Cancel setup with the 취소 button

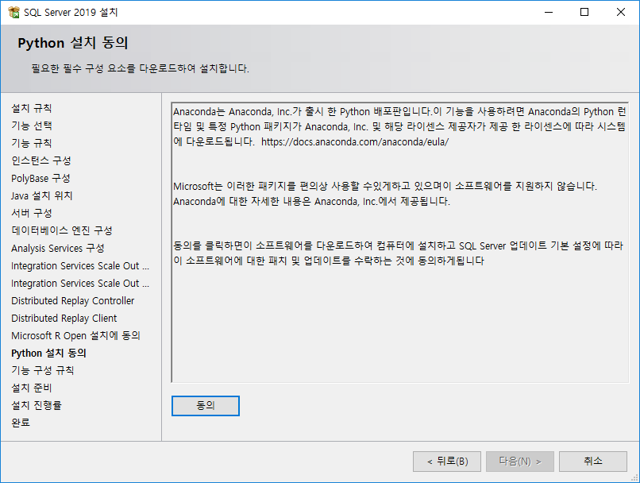593,462
